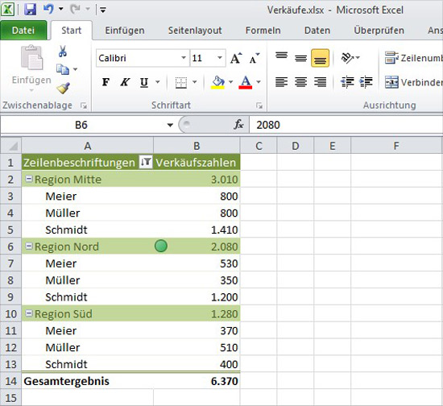Open Zwischenablage dialog launcher
The width and height of the screenshot is (443, 406).
pos(84,106)
